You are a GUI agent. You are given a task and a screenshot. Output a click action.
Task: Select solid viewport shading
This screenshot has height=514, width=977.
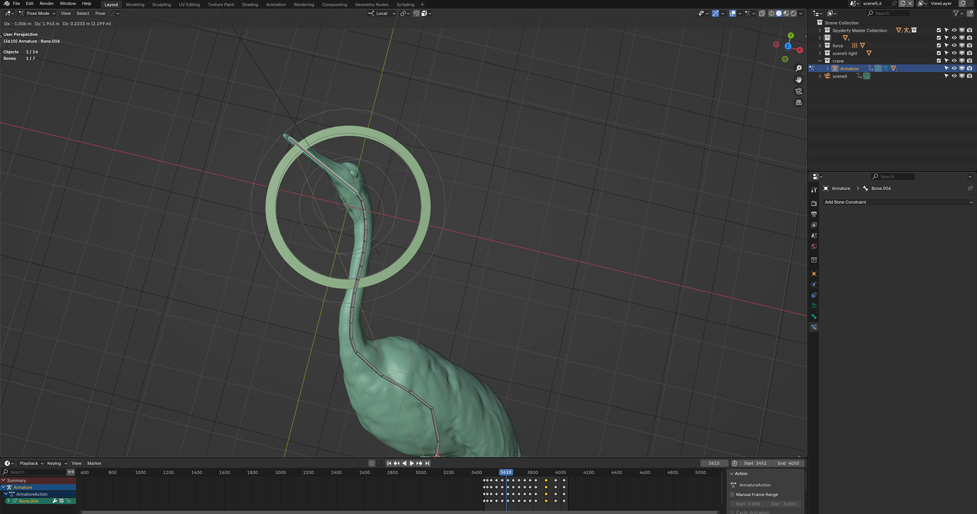[779, 14]
